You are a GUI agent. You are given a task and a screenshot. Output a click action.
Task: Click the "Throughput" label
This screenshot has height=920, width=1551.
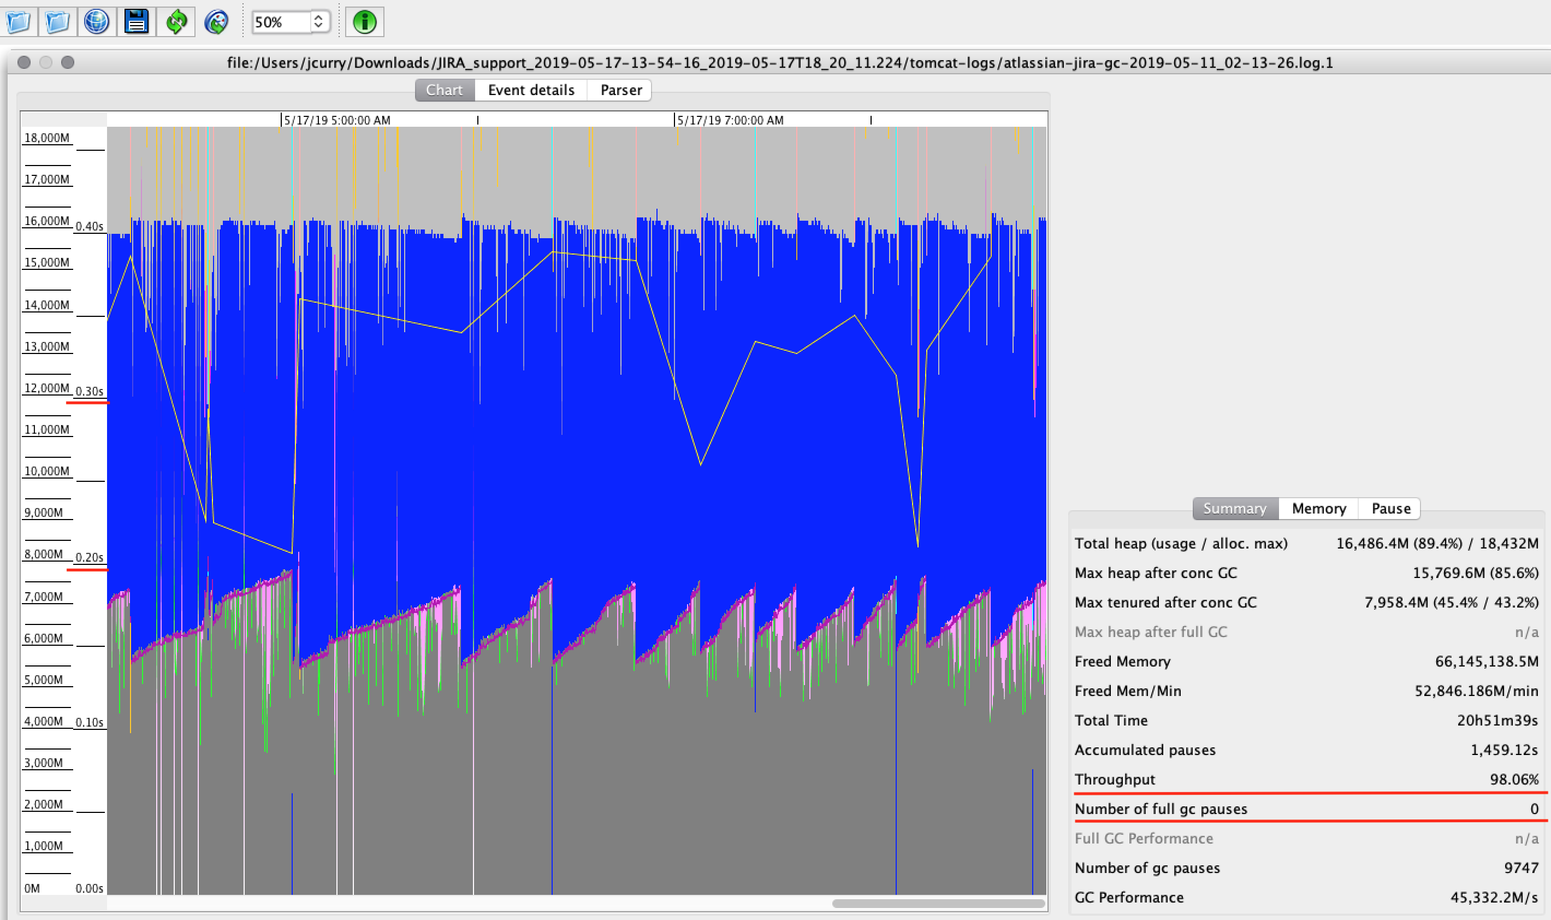1114,779
